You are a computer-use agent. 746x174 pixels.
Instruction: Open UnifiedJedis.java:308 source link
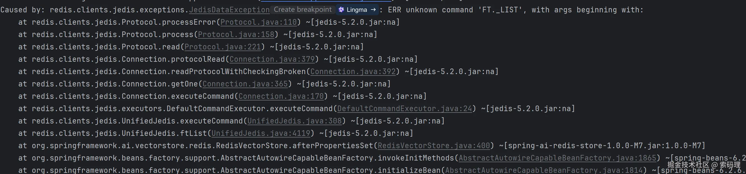pyautogui.click(x=295, y=121)
